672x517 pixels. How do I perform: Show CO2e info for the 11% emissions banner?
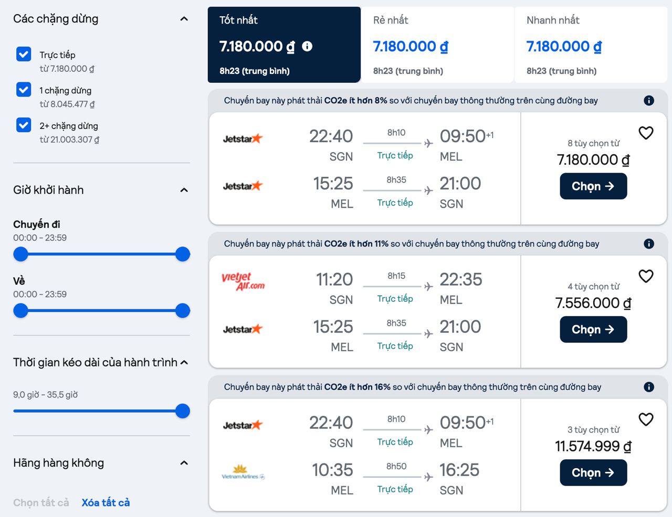click(x=649, y=244)
